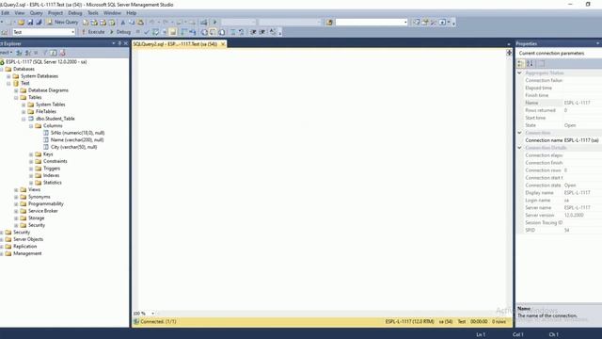Screen dimensions: 602x339
Task: Open the Help menu
Action: (132, 13)
